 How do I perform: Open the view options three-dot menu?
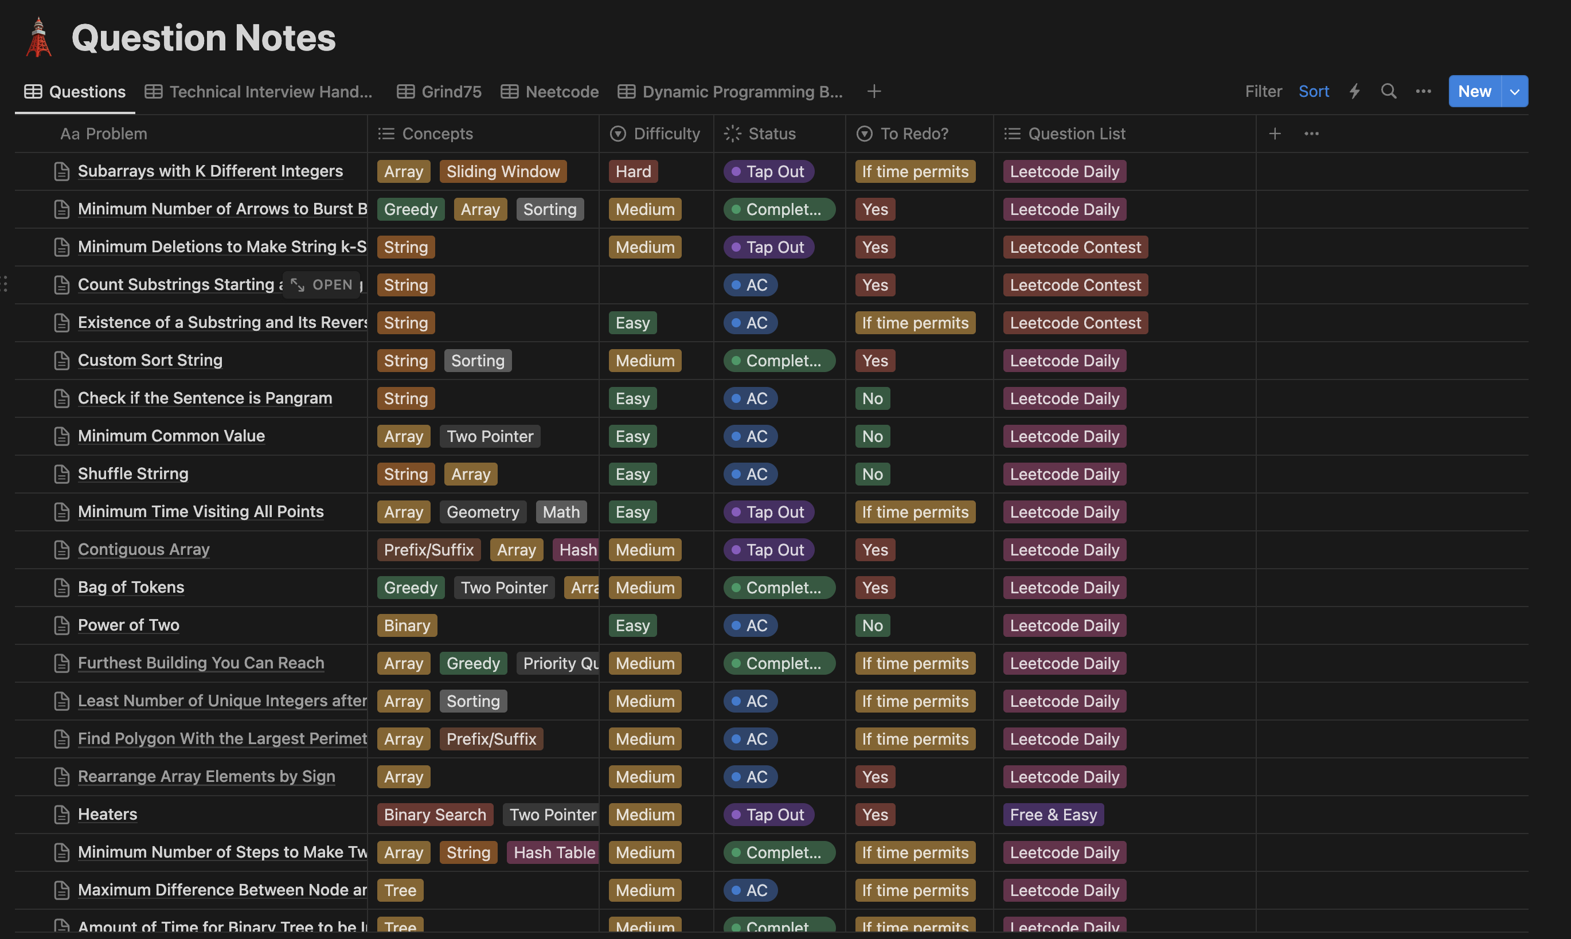[x=1424, y=91]
